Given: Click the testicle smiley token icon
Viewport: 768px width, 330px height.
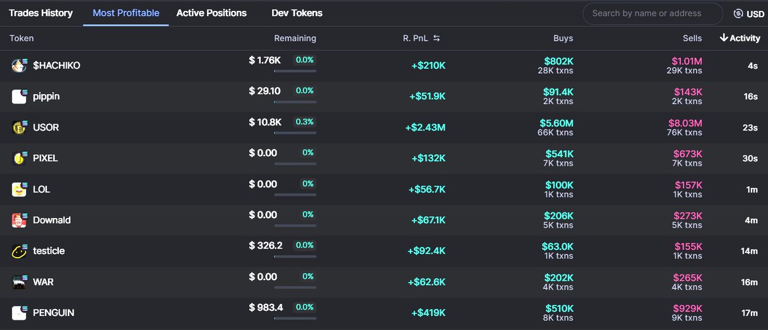Looking at the screenshot, I should coord(19,251).
